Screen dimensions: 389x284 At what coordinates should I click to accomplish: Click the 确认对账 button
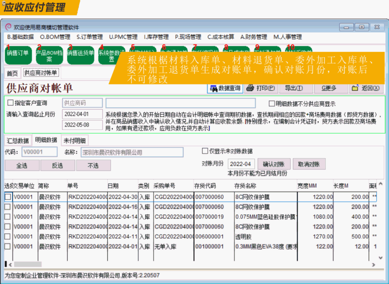point(274,164)
